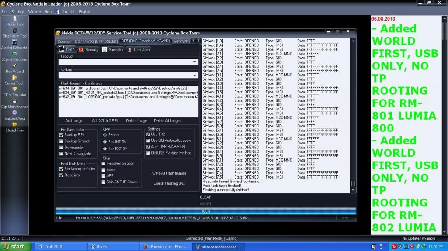Open the Settings menu
The width and height of the screenshot is (448, 251).
pyautogui.click(x=18, y=12)
